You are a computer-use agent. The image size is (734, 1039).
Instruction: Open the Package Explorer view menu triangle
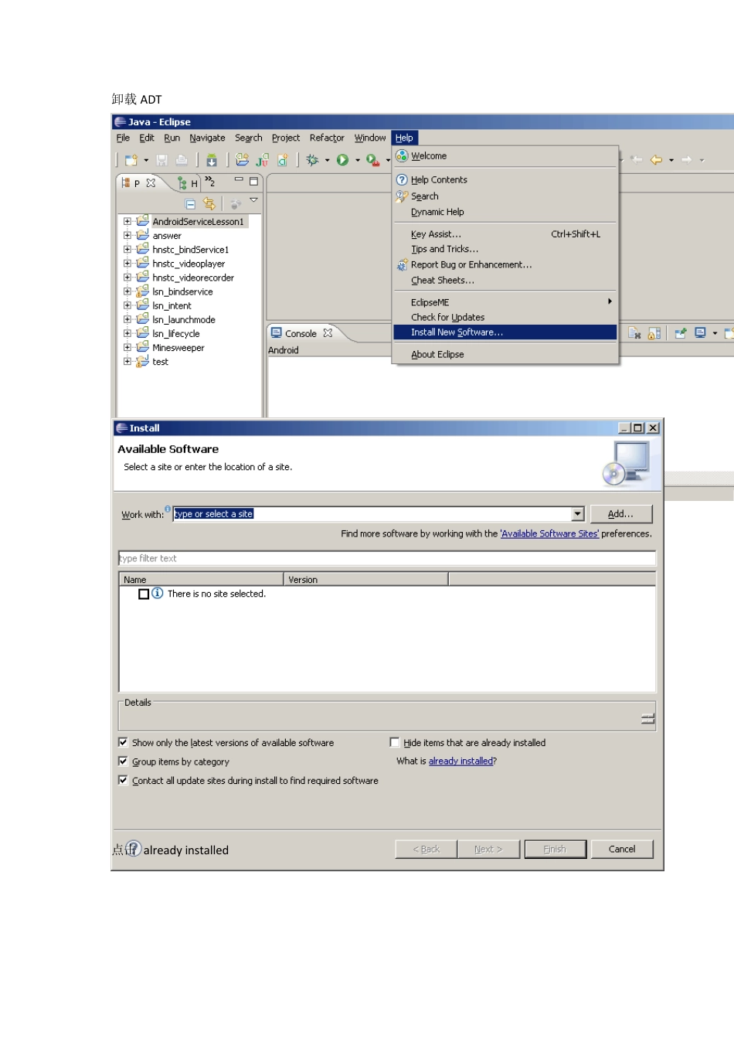253,200
